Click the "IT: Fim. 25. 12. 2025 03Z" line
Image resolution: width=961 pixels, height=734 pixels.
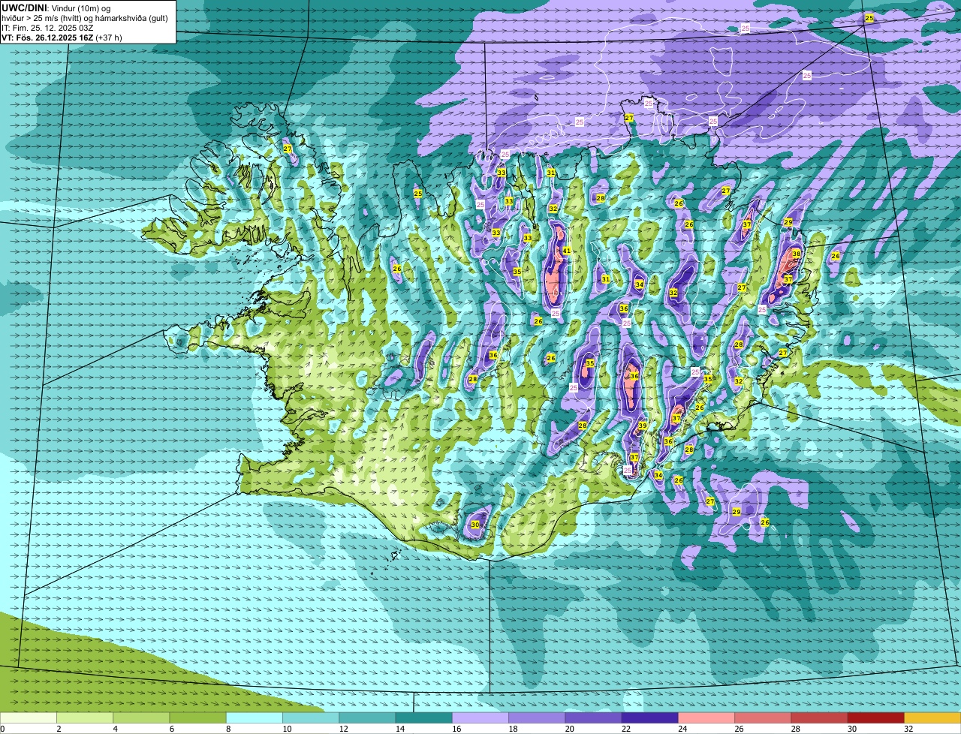point(47,28)
